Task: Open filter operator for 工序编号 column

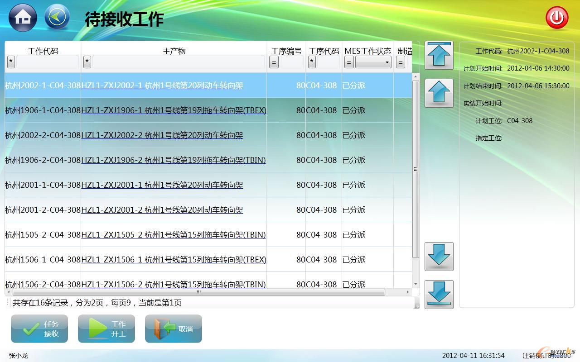Action: pyautogui.click(x=274, y=62)
